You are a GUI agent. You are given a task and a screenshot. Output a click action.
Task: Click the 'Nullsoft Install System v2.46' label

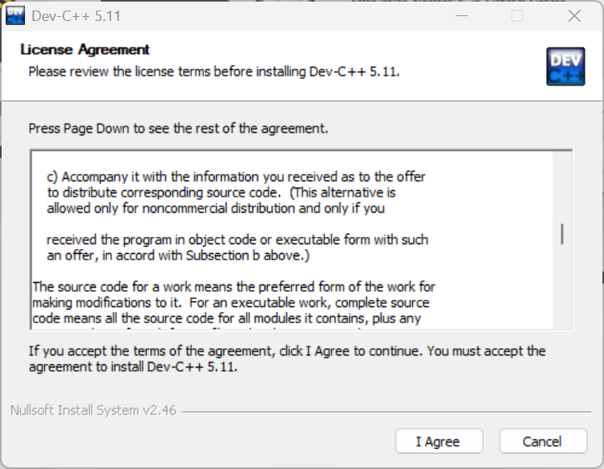coord(94,410)
